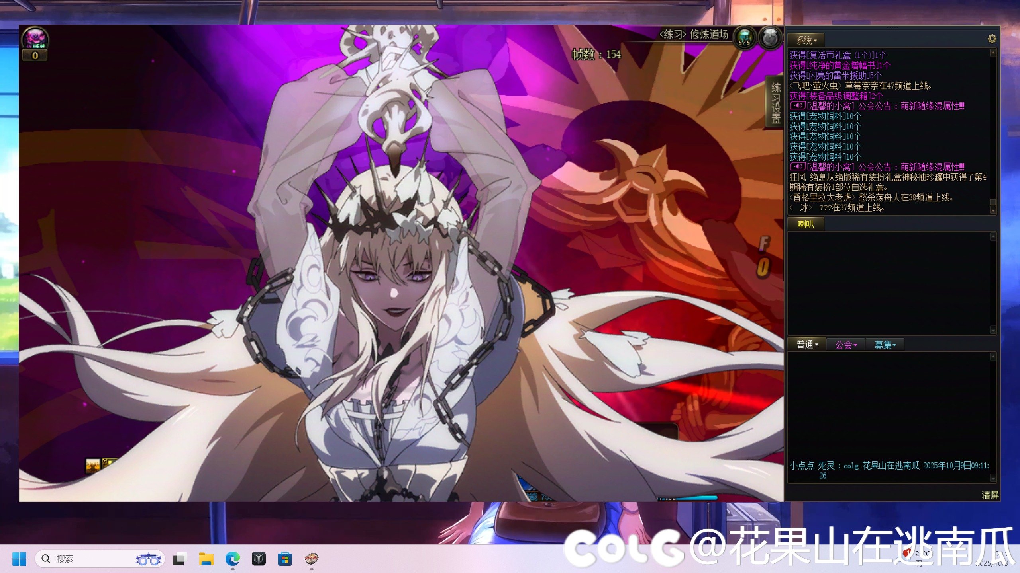Expand the 公会 chat dropdown

[x=846, y=345]
